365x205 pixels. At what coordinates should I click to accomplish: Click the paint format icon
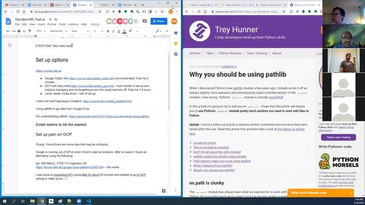[x=30, y=31]
